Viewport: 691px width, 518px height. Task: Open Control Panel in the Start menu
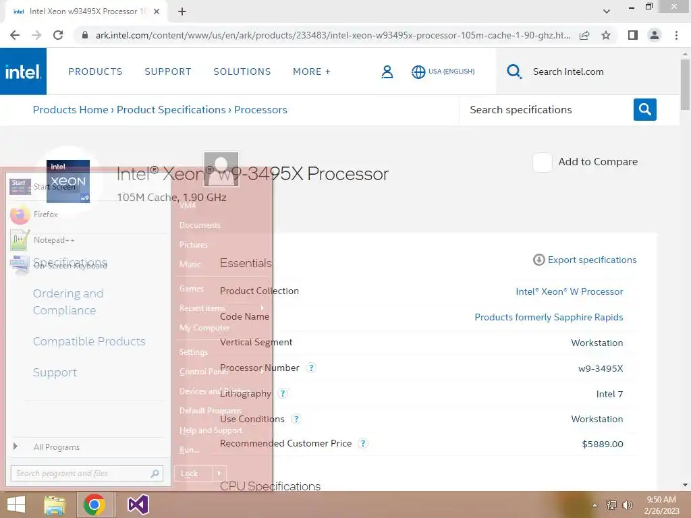click(204, 372)
